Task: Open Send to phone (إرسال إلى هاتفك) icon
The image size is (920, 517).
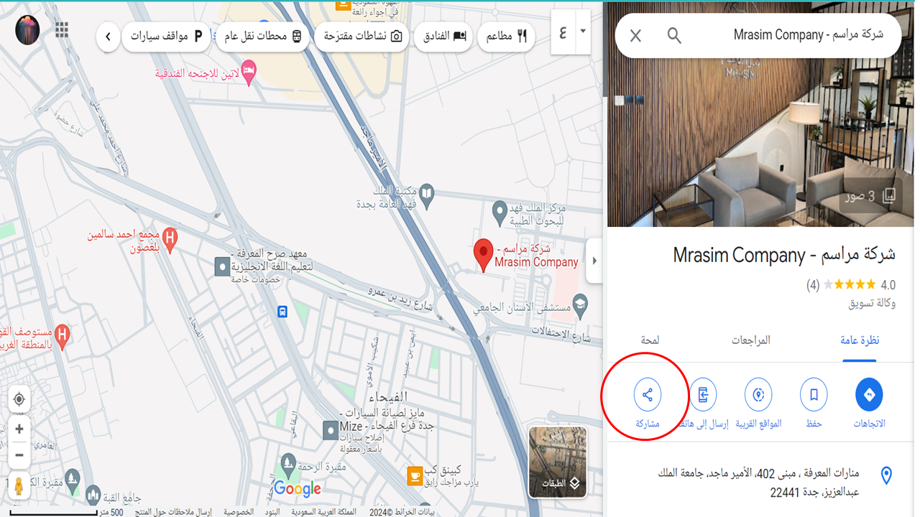Action: [702, 395]
